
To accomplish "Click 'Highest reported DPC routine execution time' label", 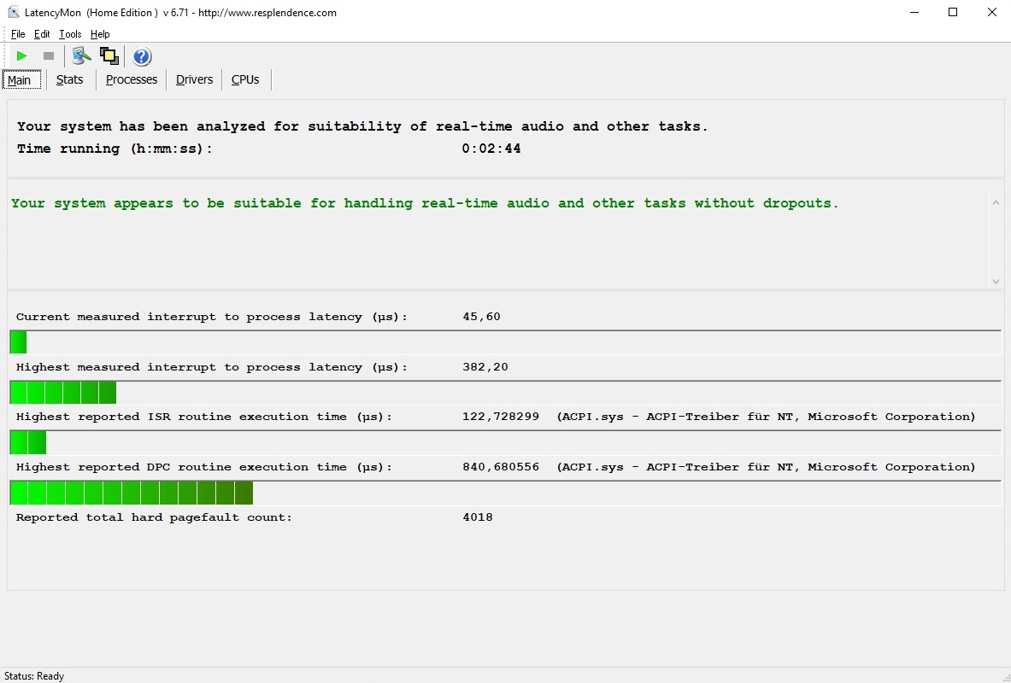I will [204, 467].
